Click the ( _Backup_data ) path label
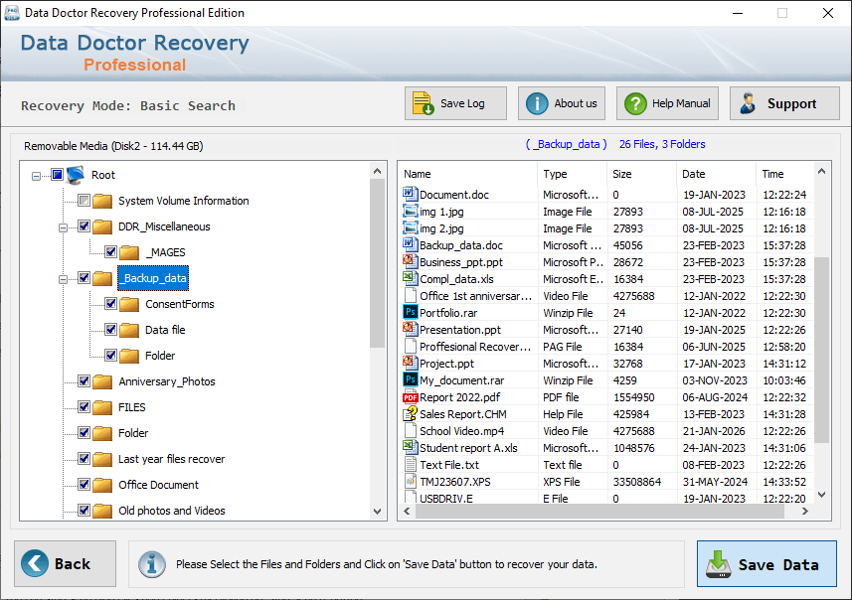This screenshot has height=600, width=852. (x=567, y=144)
